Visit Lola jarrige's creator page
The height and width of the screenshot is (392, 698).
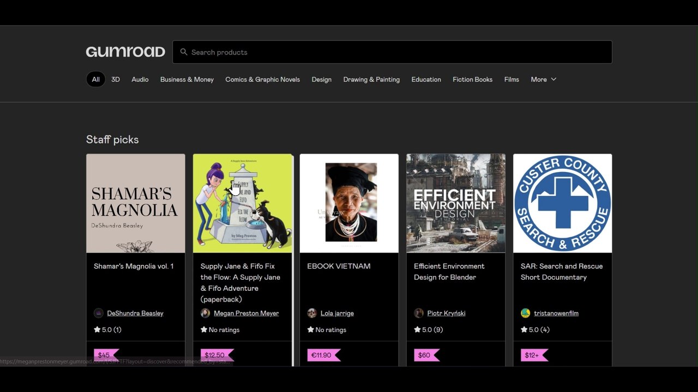(337, 313)
